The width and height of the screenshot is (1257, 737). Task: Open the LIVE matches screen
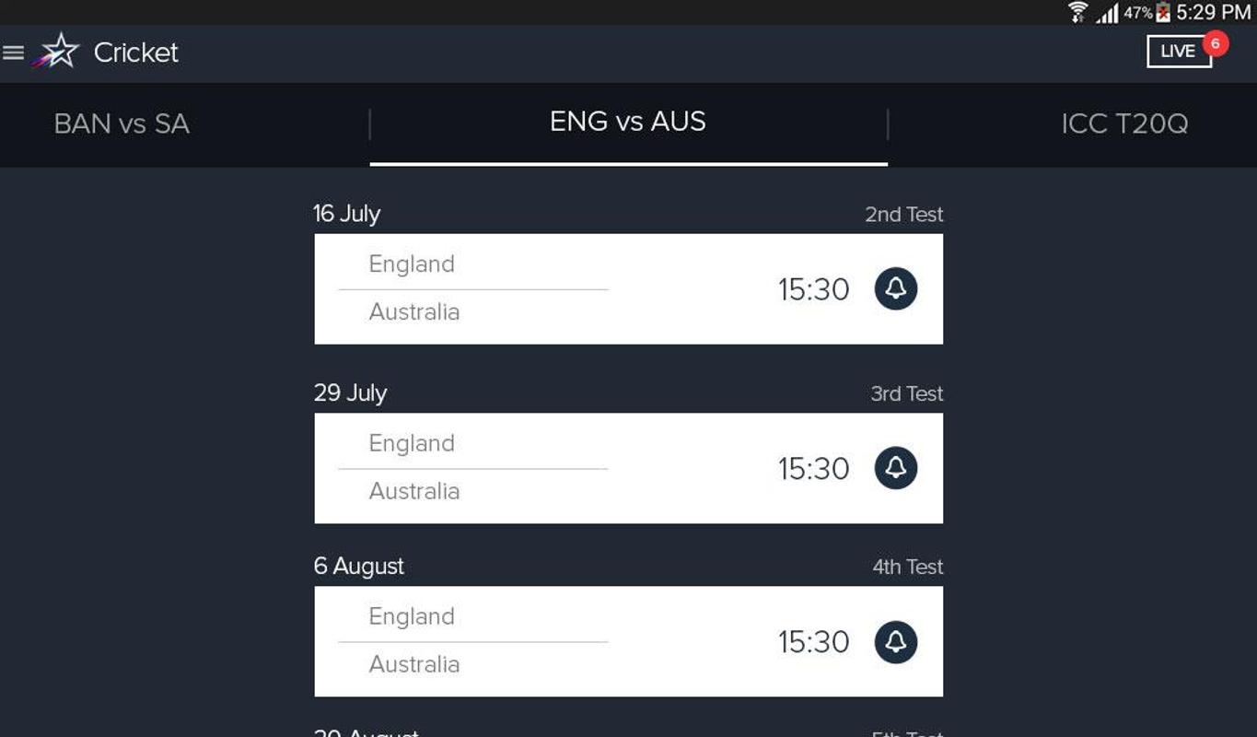click(1179, 51)
